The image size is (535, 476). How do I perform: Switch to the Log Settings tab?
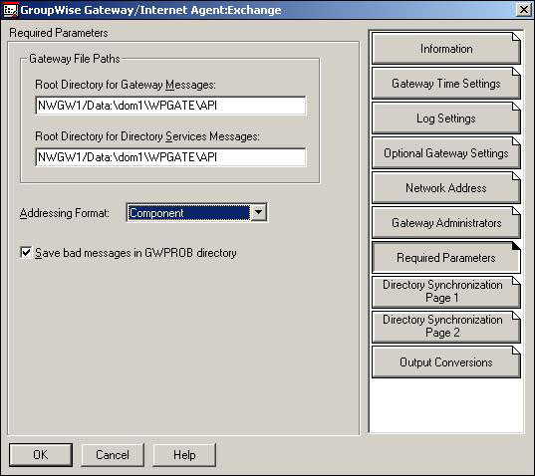pos(446,118)
